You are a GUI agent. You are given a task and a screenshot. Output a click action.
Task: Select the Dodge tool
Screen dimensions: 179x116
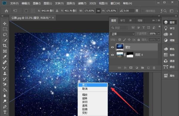5,101
